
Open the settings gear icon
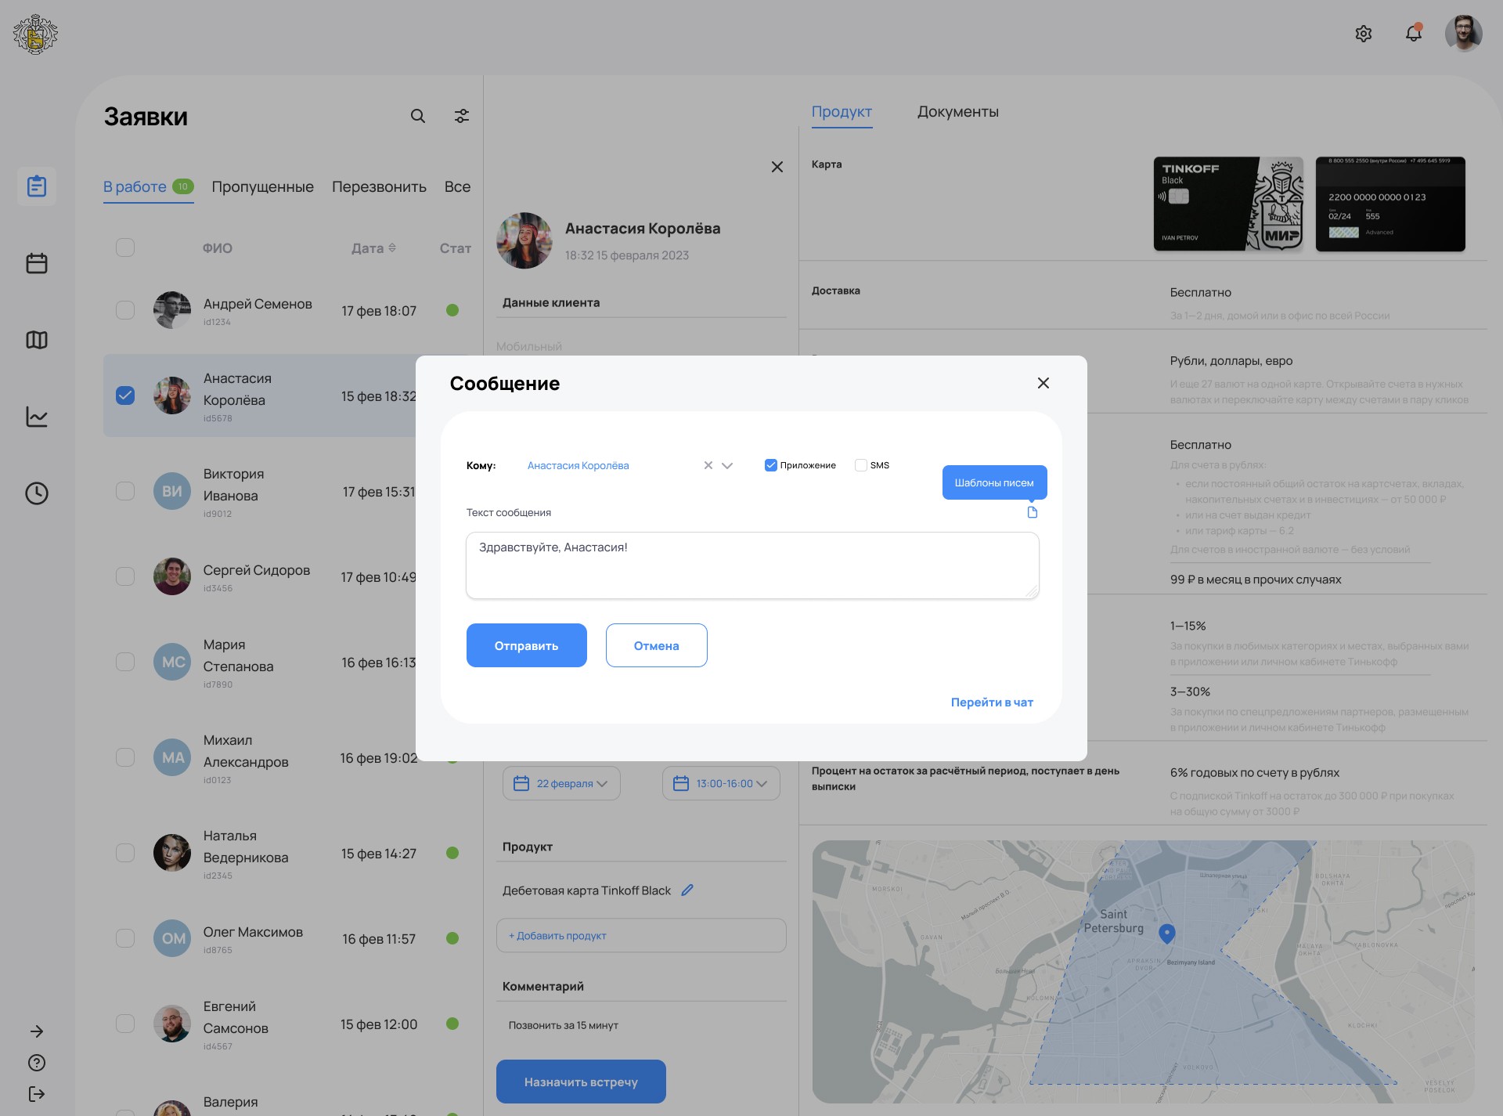pyautogui.click(x=1363, y=34)
